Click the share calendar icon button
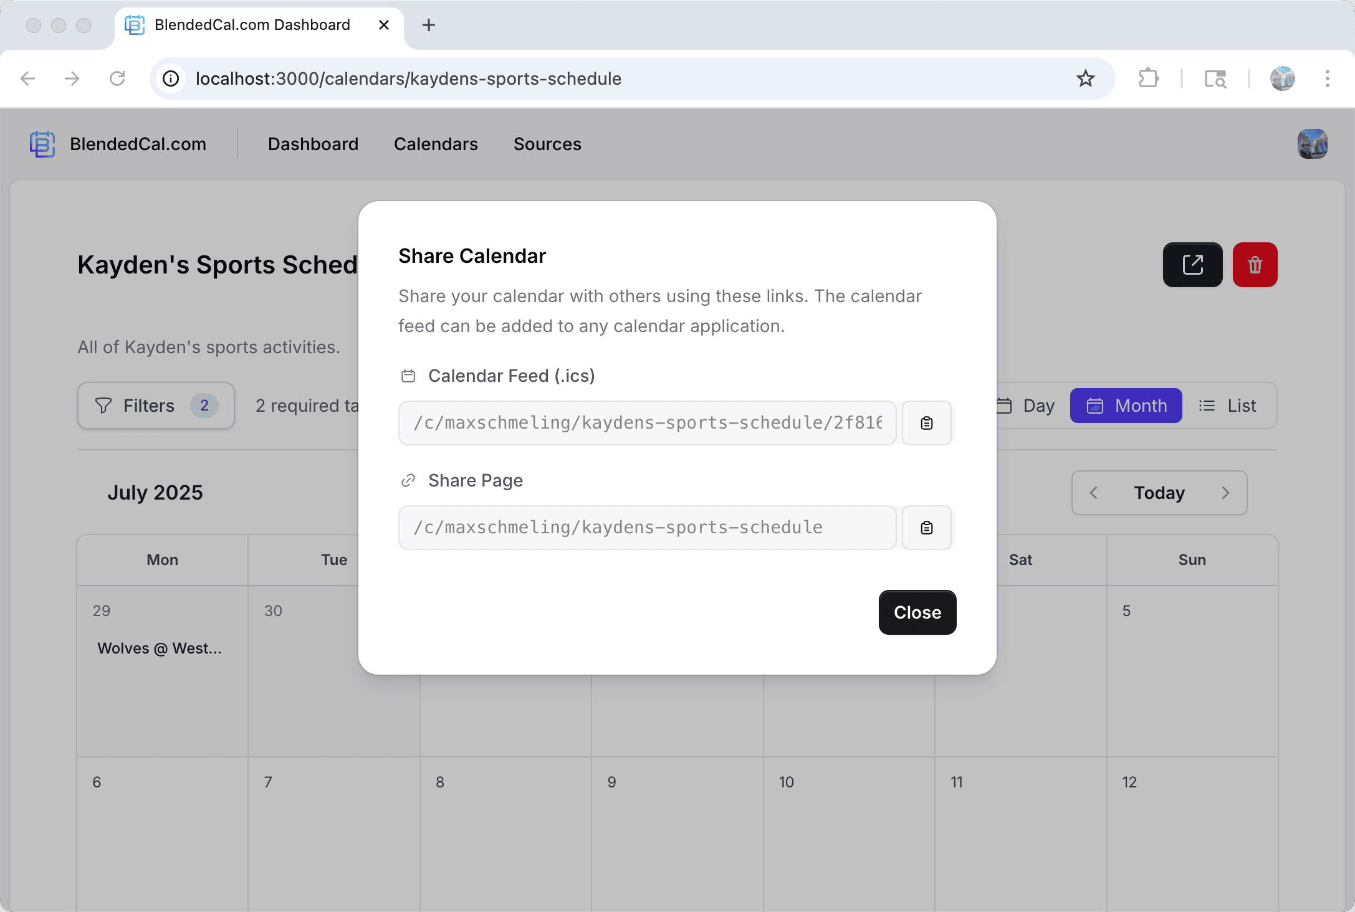Viewport: 1355px width, 912px height. [1192, 265]
